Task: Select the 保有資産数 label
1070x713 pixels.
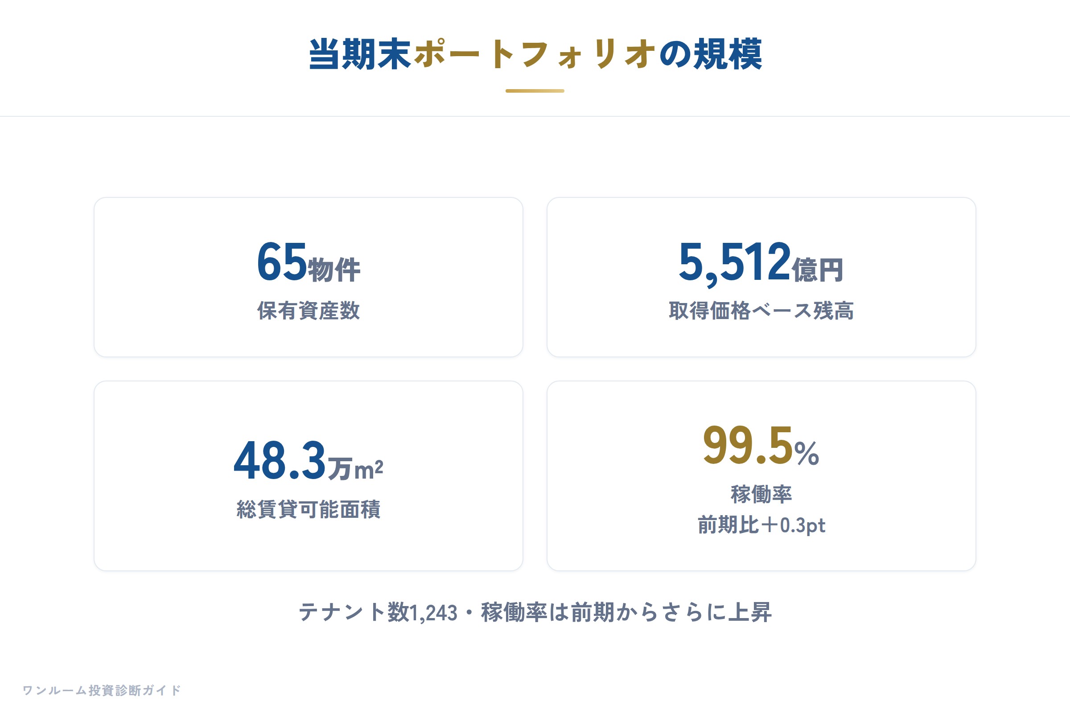Action: [x=309, y=311]
